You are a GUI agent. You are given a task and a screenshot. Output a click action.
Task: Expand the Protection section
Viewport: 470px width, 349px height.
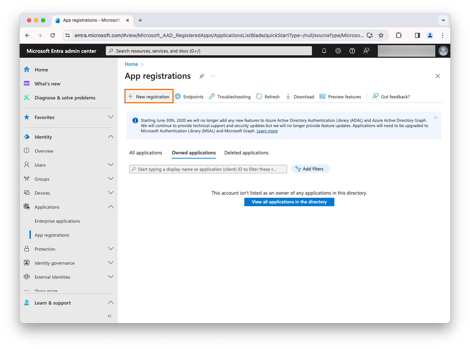111,249
